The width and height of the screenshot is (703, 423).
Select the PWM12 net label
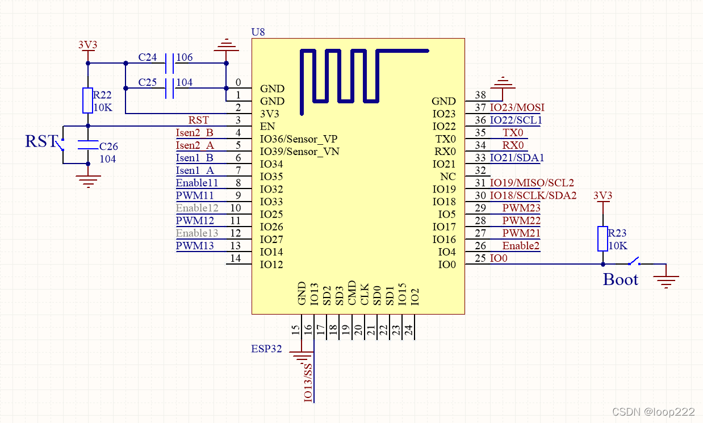pos(195,220)
